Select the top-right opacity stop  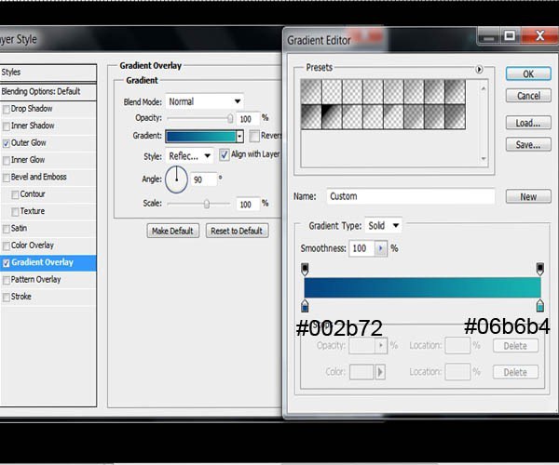(x=539, y=269)
